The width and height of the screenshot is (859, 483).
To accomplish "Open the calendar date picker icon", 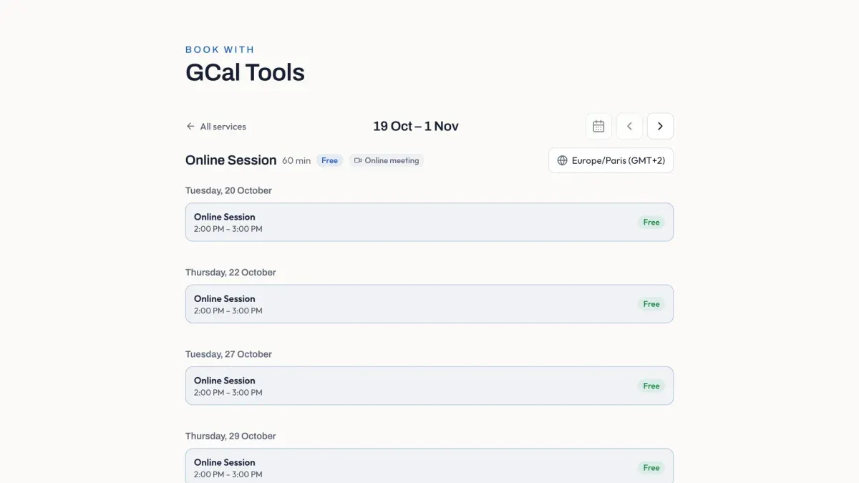I will point(598,126).
